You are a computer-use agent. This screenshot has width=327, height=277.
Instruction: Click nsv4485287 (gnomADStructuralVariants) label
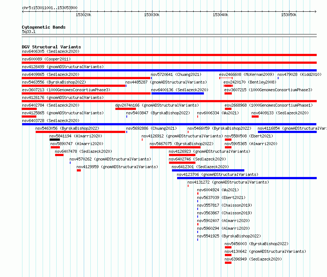(x=166, y=82)
